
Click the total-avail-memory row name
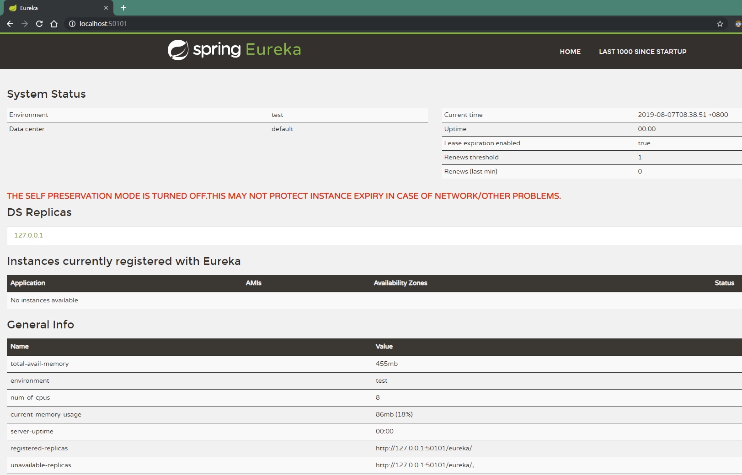40,364
